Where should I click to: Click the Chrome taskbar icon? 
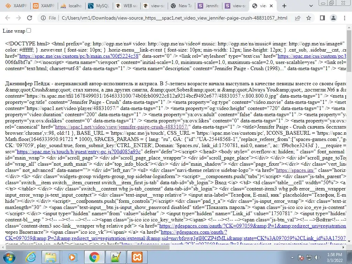94,257
